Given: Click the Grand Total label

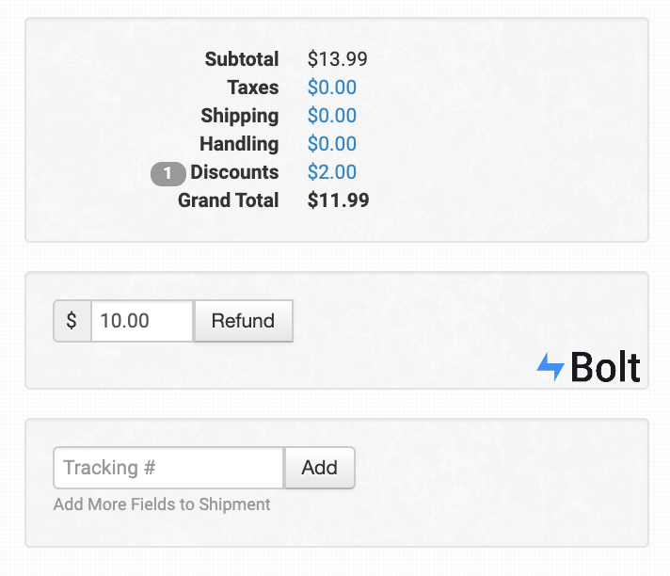Looking at the screenshot, I should [x=229, y=200].
